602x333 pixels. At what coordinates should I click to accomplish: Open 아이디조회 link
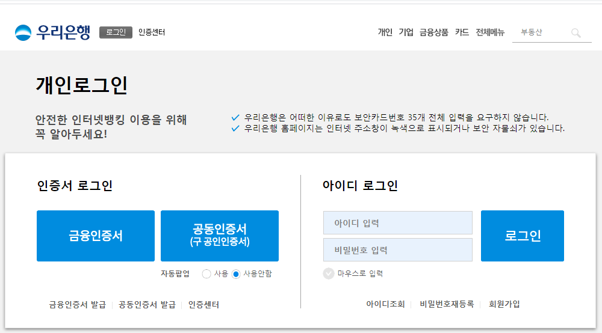[x=385, y=304]
